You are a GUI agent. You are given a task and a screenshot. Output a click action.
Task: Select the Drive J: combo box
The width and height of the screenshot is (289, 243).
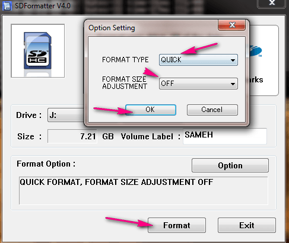click(66, 115)
